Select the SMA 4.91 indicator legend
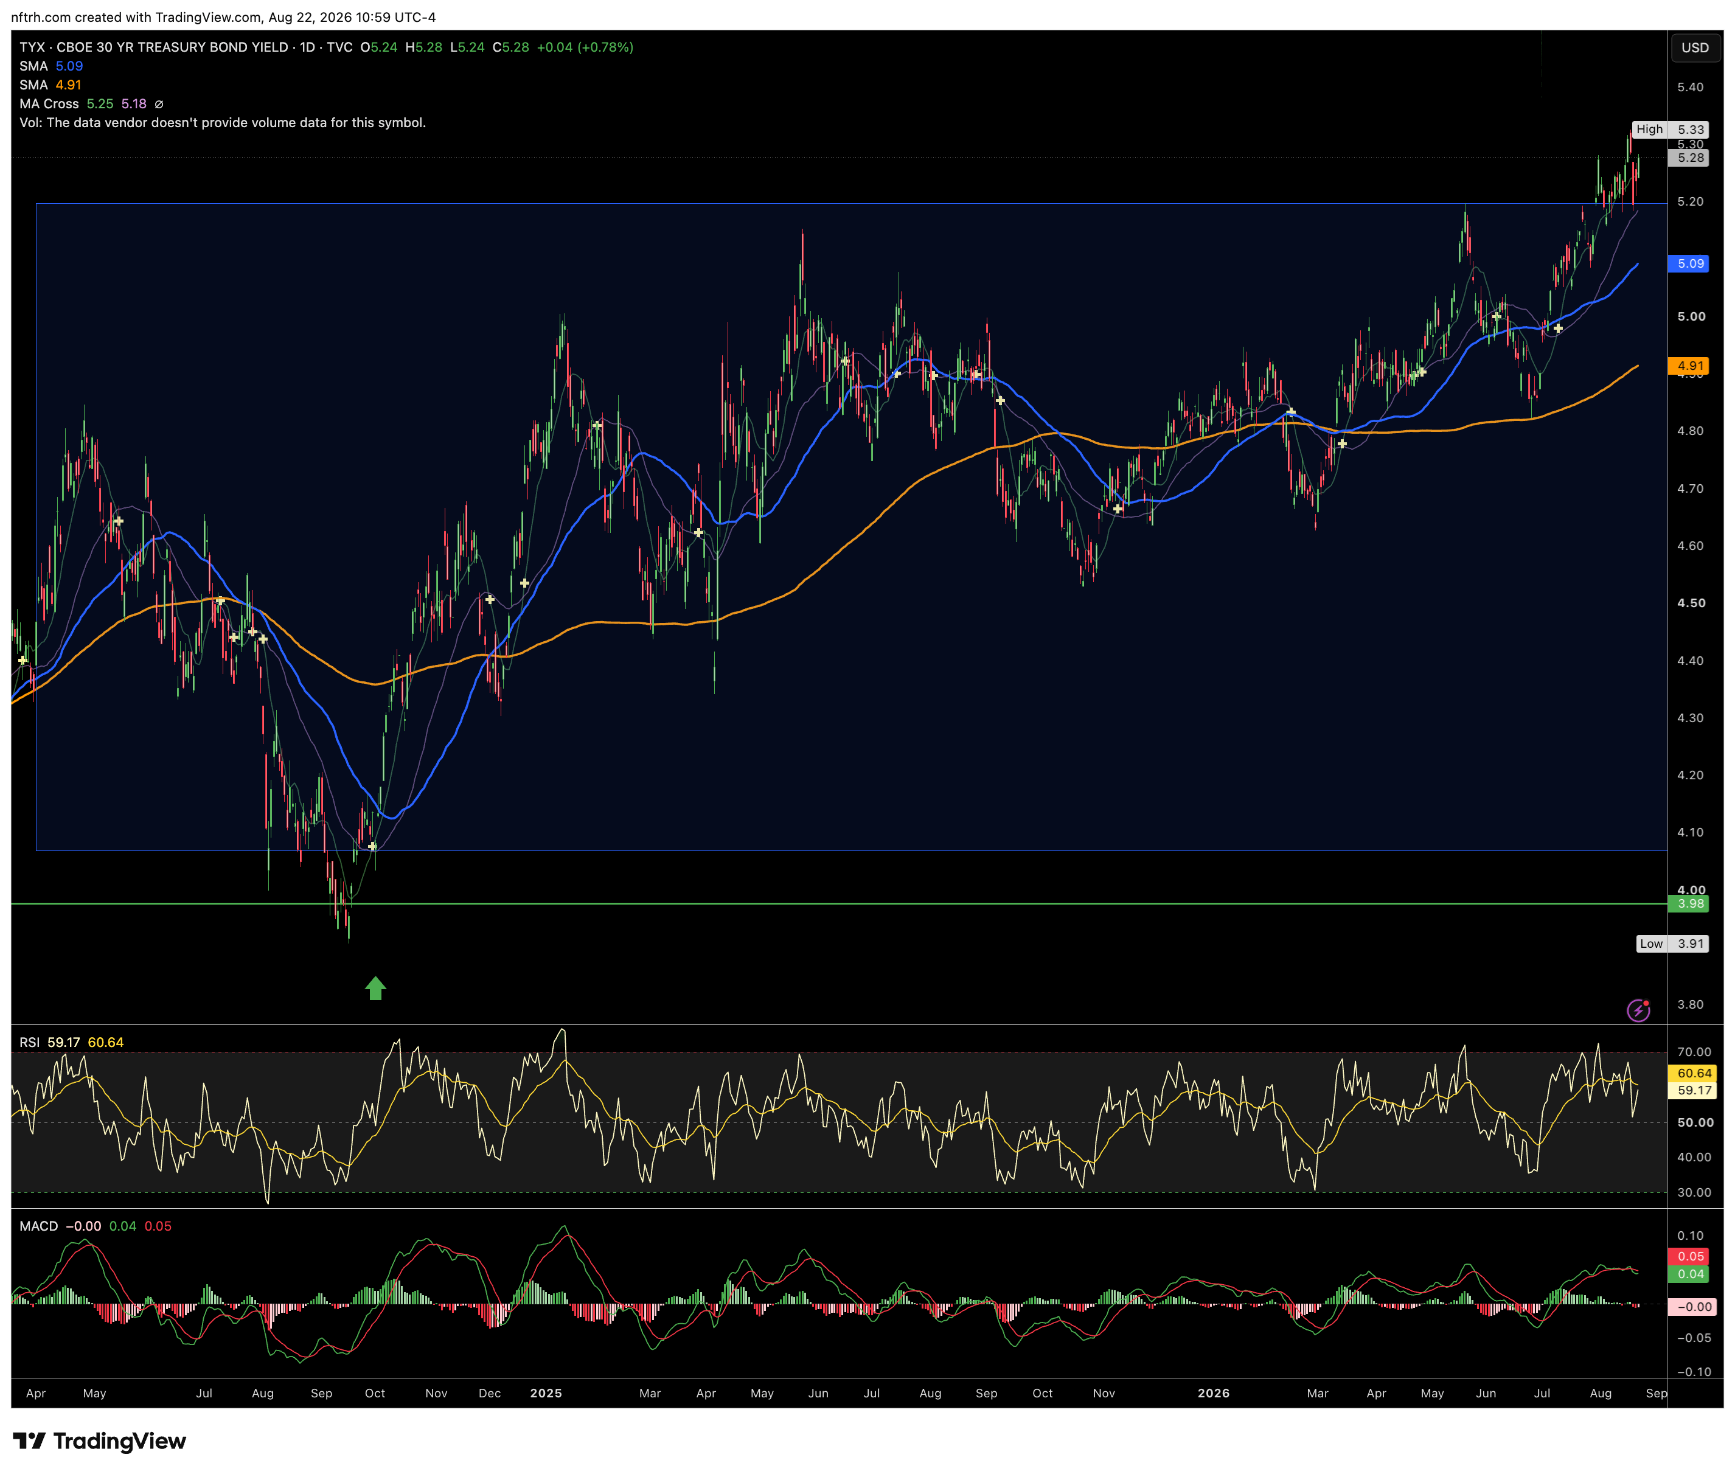Screen dimensions: 1735x1474 pos(50,85)
